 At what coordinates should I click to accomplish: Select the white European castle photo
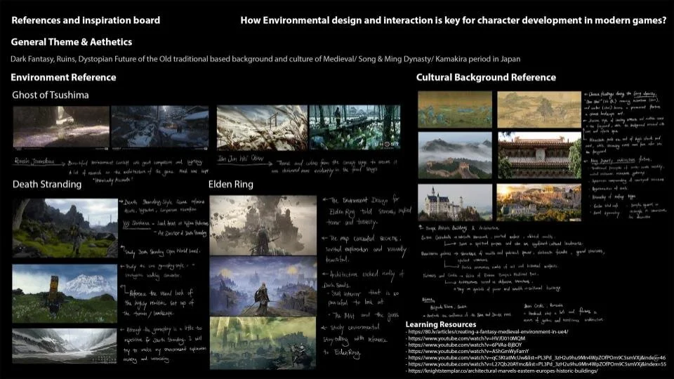click(455, 203)
